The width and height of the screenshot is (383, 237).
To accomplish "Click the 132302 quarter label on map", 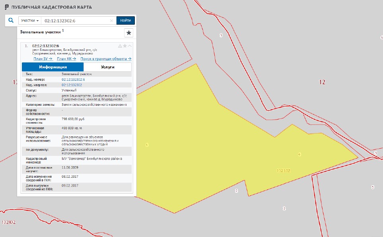I will coord(283,171).
